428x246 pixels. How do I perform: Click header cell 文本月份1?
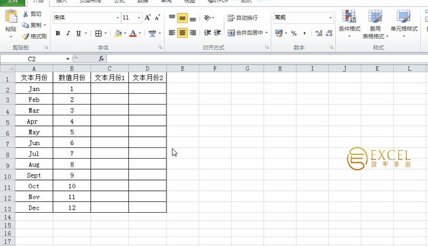tap(110, 78)
